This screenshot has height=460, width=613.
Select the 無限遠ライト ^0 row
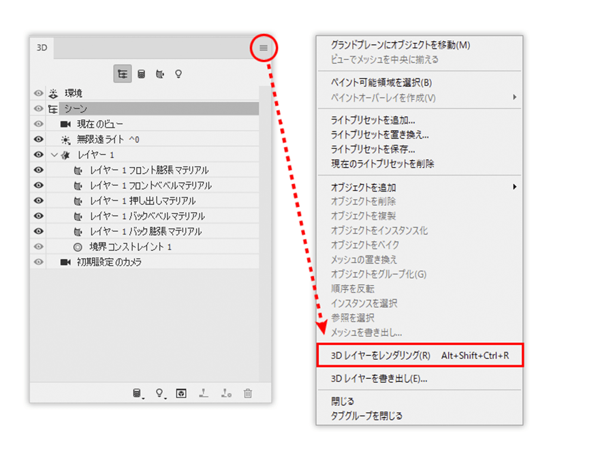[x=153, y=139]
